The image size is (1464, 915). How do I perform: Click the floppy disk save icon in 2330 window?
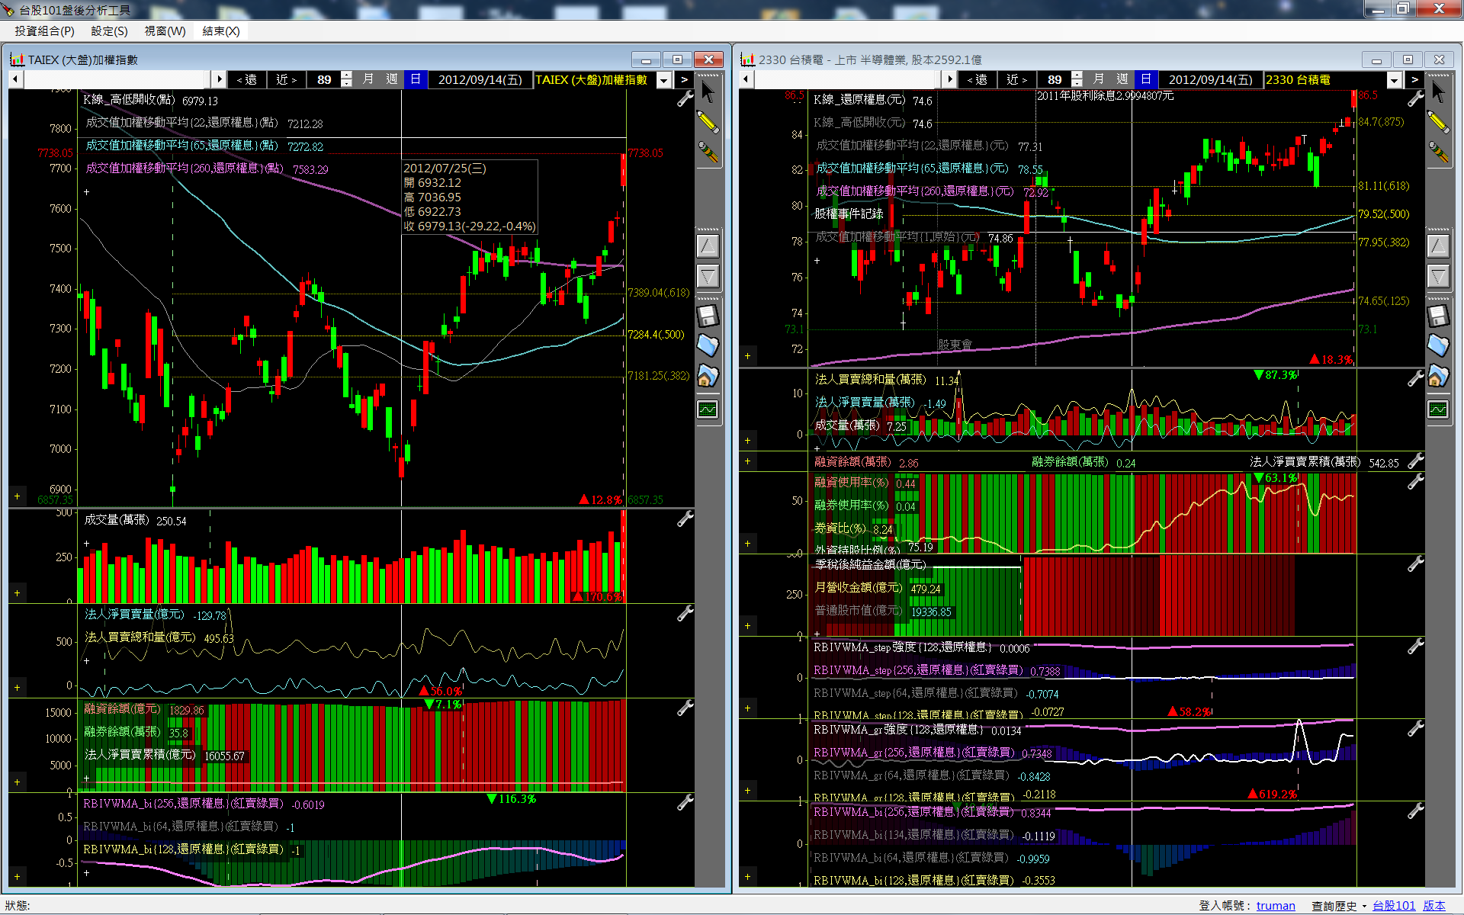tap(1438, 316)
